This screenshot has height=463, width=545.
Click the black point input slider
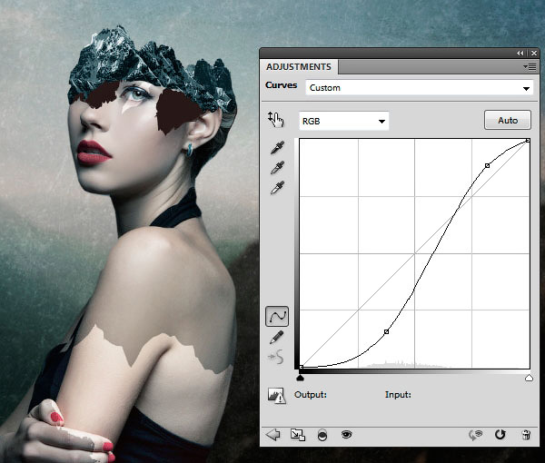301,378
